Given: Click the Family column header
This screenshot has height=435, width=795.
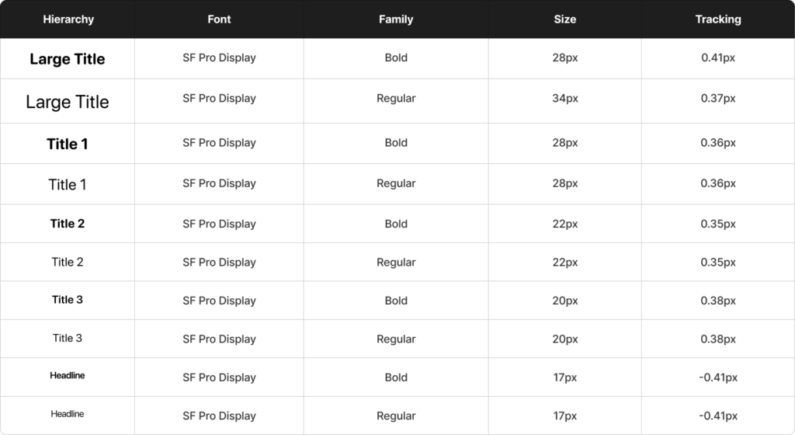Looking at the screenshot, I should tap(396, 19).
